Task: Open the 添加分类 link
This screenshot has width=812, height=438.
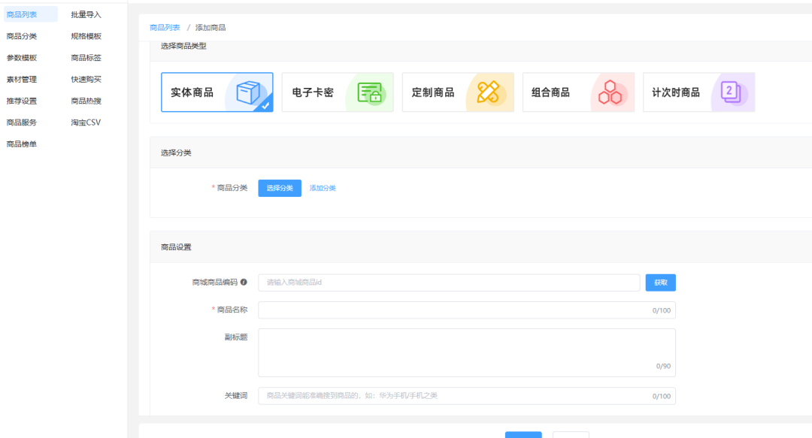Action: pyautogui.click(x=323, y=188)
